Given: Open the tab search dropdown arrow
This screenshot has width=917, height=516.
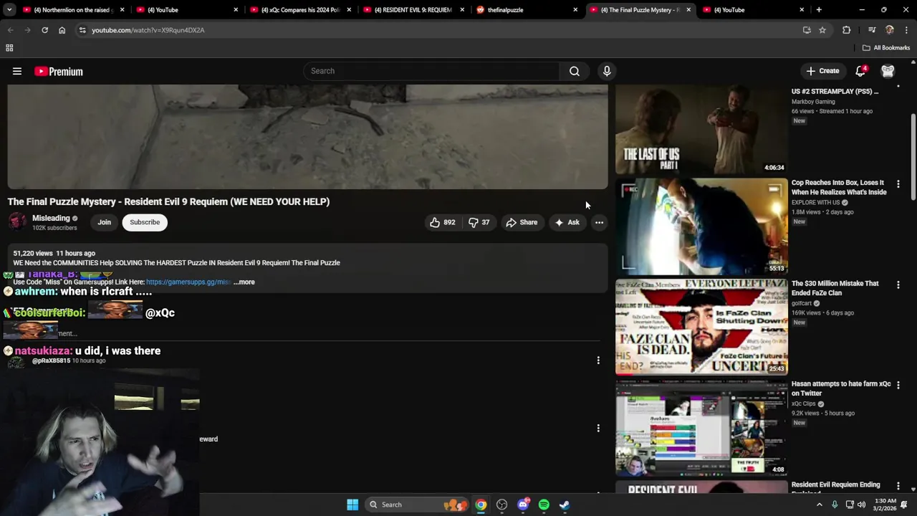Looking at the screenshot, I should (10, 10).
